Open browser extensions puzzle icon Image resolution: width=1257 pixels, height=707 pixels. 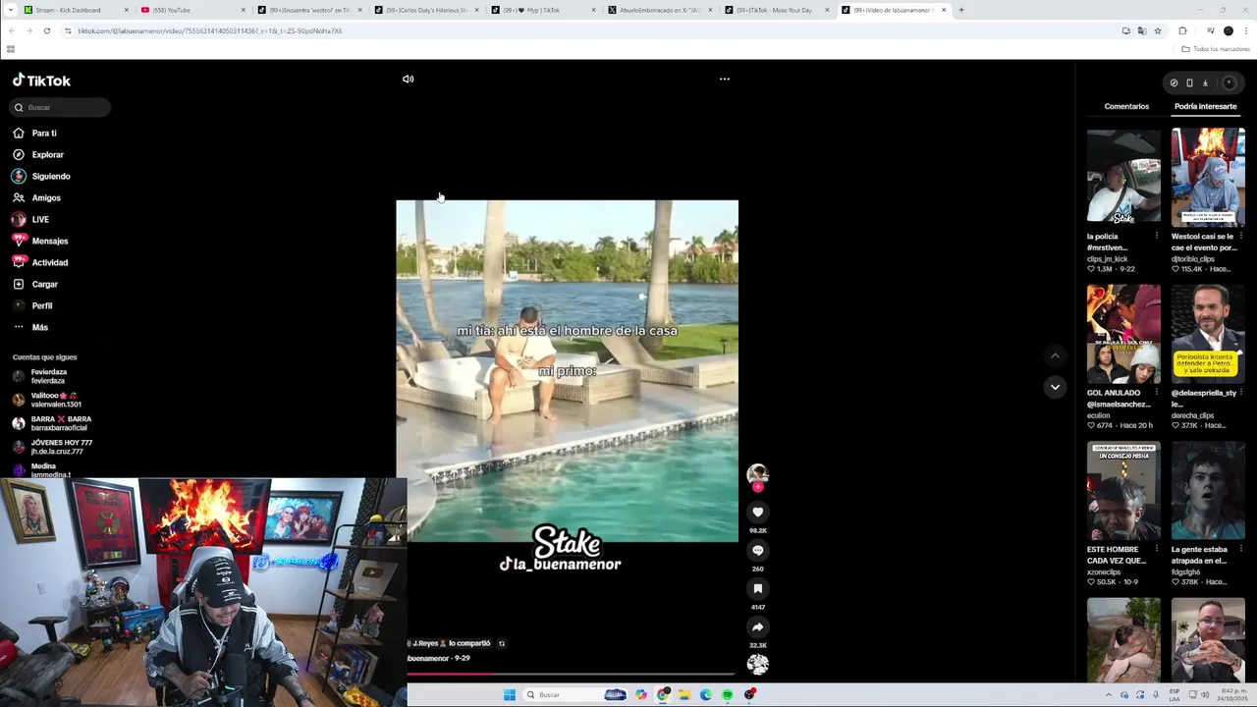(x=1182, y=30)
